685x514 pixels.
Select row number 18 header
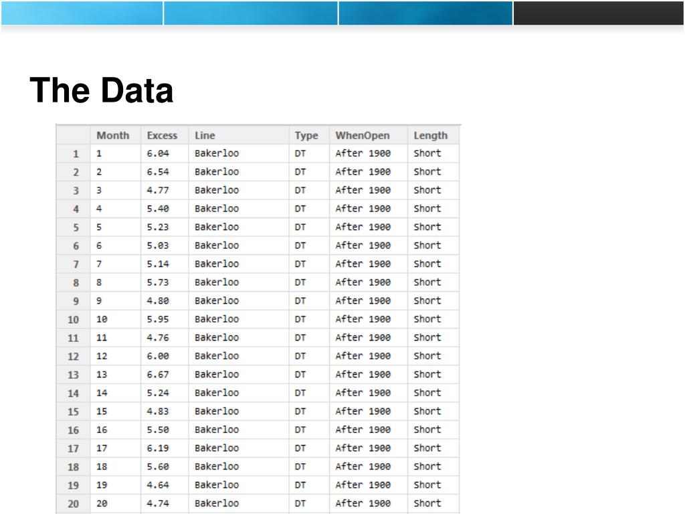[x=73, y=466]
